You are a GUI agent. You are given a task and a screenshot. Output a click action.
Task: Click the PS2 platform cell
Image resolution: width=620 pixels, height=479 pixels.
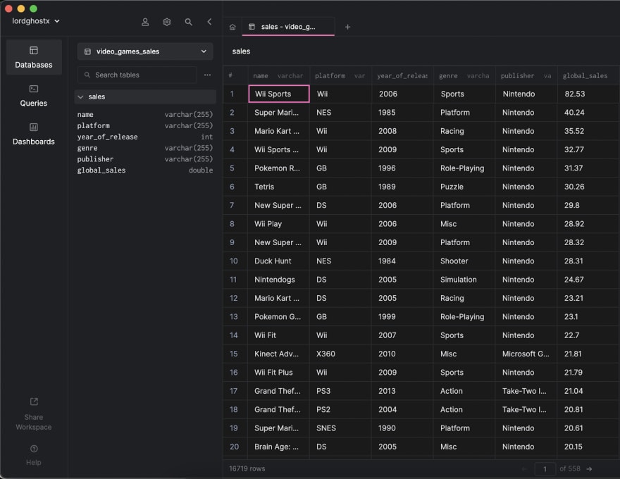coord(340,409)
